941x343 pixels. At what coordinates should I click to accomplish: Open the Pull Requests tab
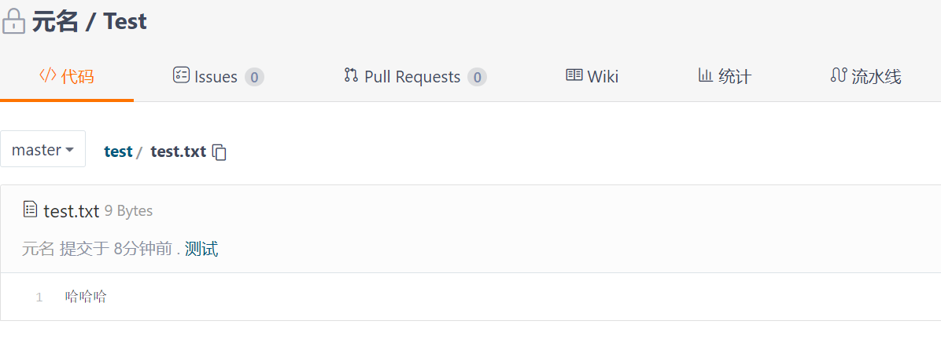pyautogui.click(x=412, y=77)
